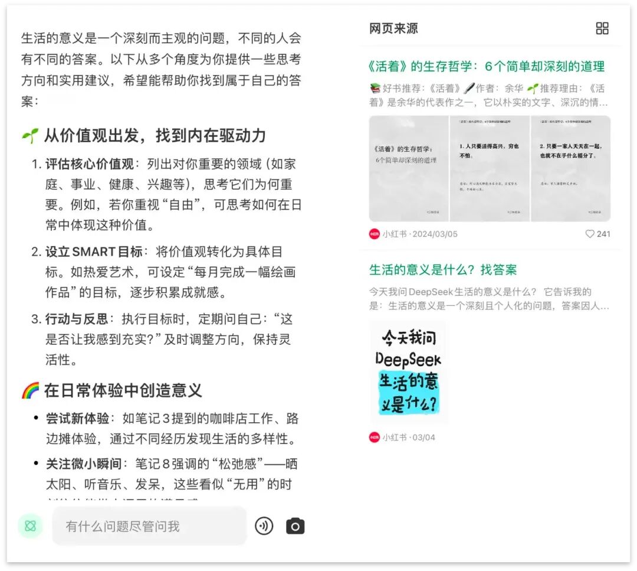Click the 小红书 logo dated 2024/03/05
The width and height of the screenshot is (637, 571).
tap(374, 234)
